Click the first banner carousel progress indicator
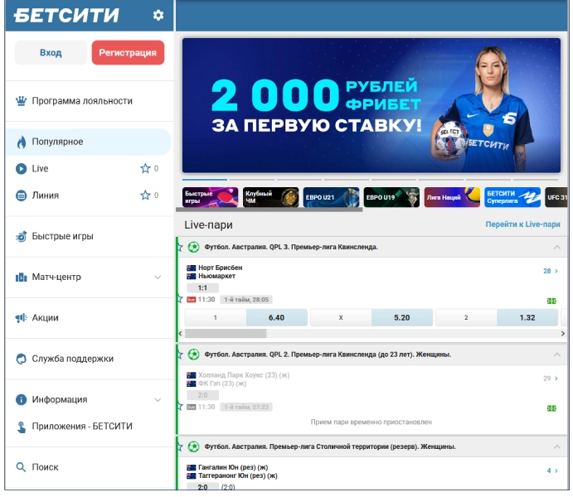 click(205, 180)
